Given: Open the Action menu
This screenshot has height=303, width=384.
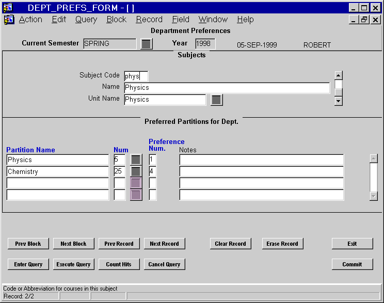Looking at the screenshot, I should [30, 19].
